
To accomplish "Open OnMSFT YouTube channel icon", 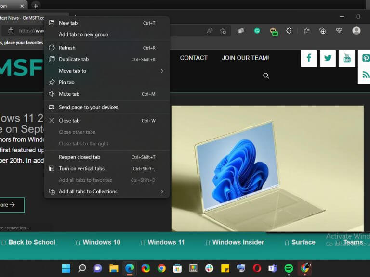I will 347,58.
